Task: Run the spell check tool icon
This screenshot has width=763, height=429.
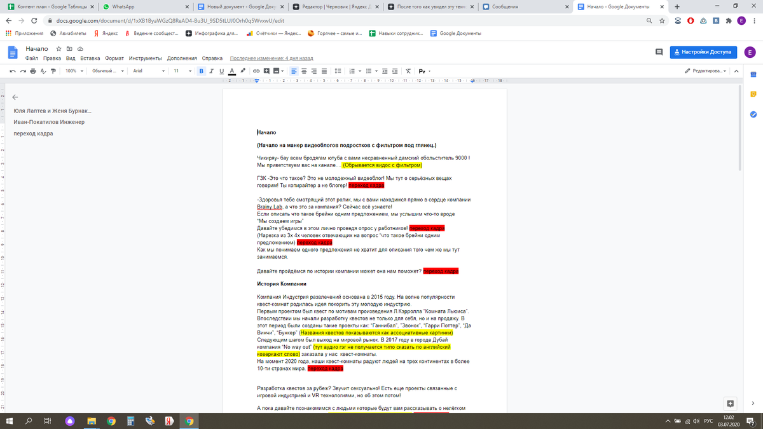Action: tap(43, 71)
